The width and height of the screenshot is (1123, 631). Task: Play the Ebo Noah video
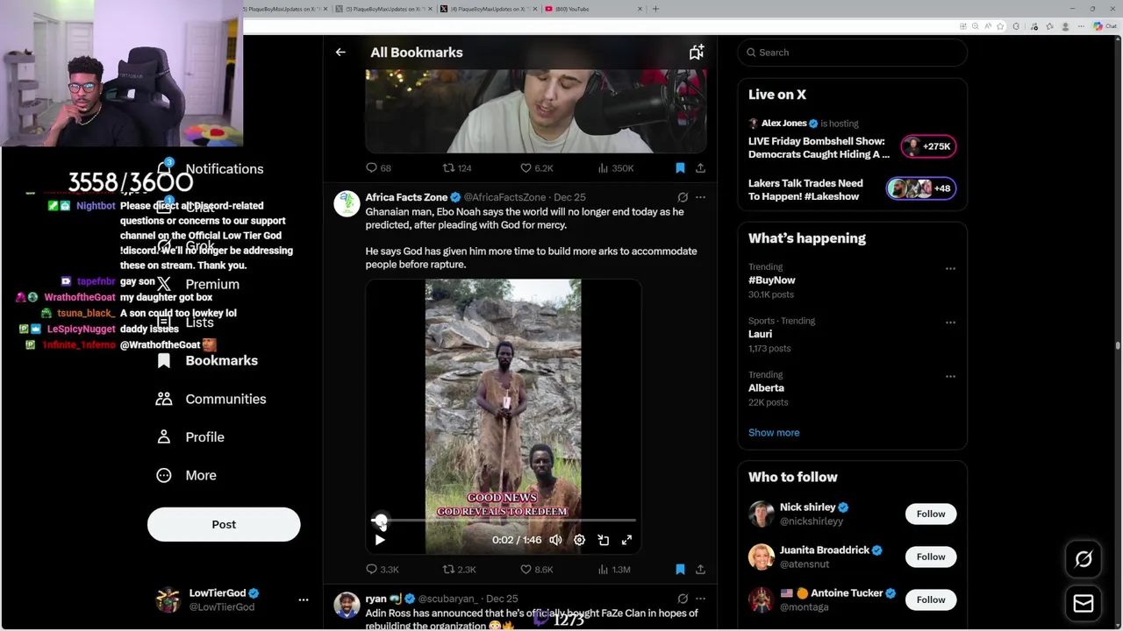tap(380, 540)
